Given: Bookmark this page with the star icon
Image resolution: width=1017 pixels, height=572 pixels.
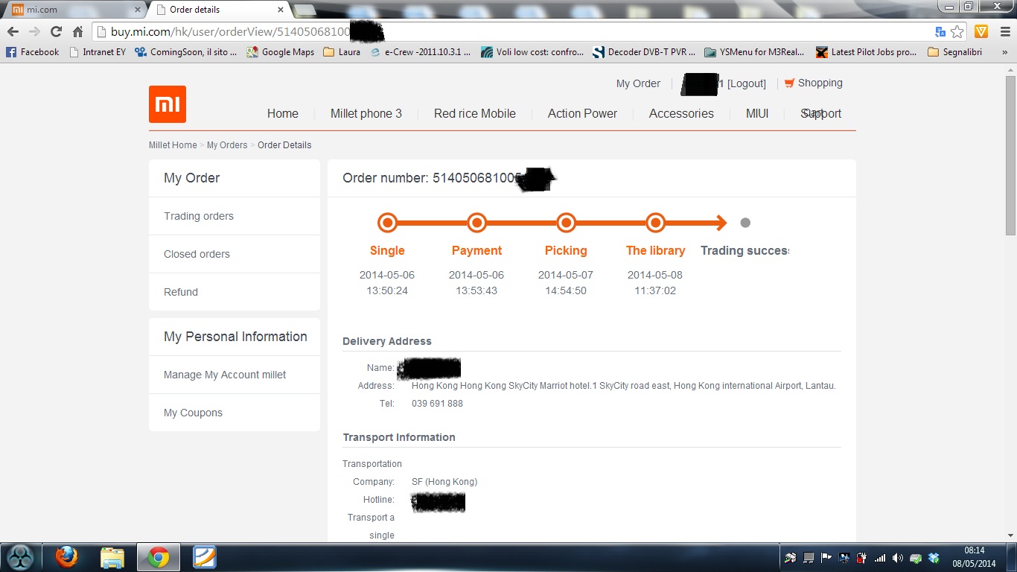Looking at the screenshot, I should tap(957, 31).
